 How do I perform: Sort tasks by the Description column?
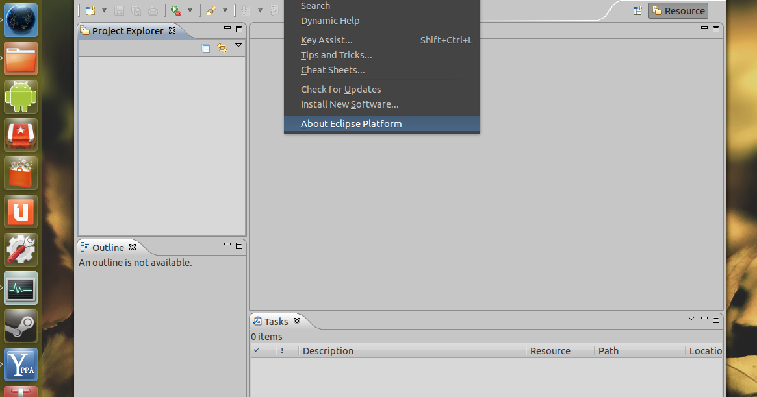(327, 350)
